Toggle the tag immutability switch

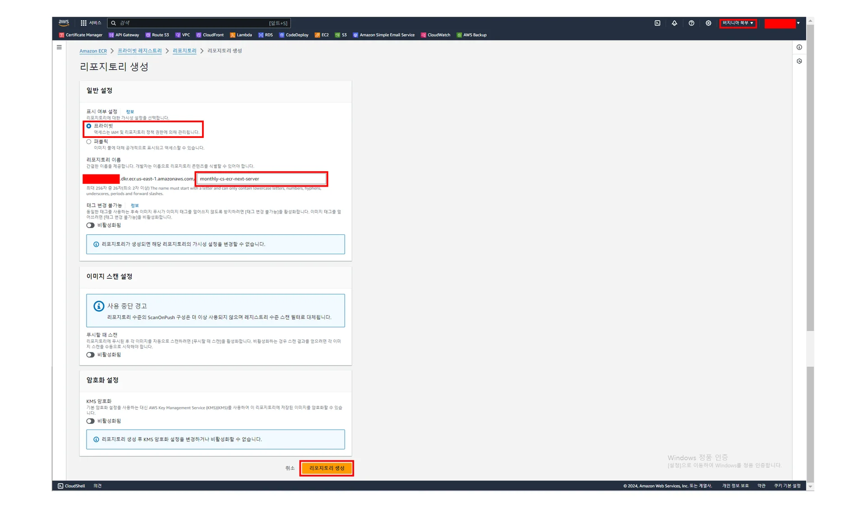point(91,225)
